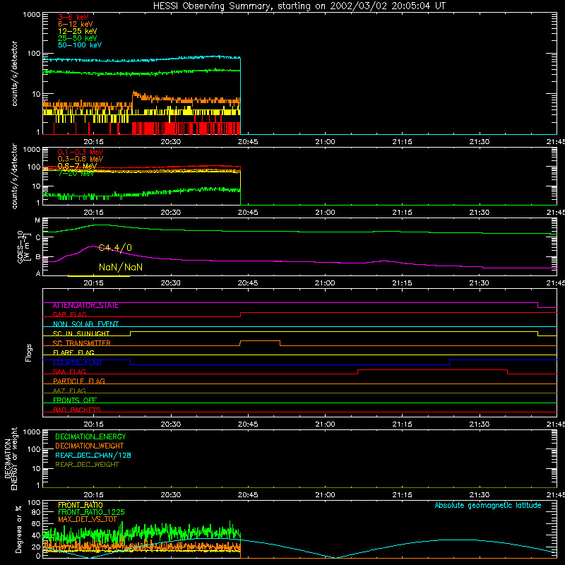
Task: Select the DECIMATION_ENERGY legend label
Action: point(90,436)
